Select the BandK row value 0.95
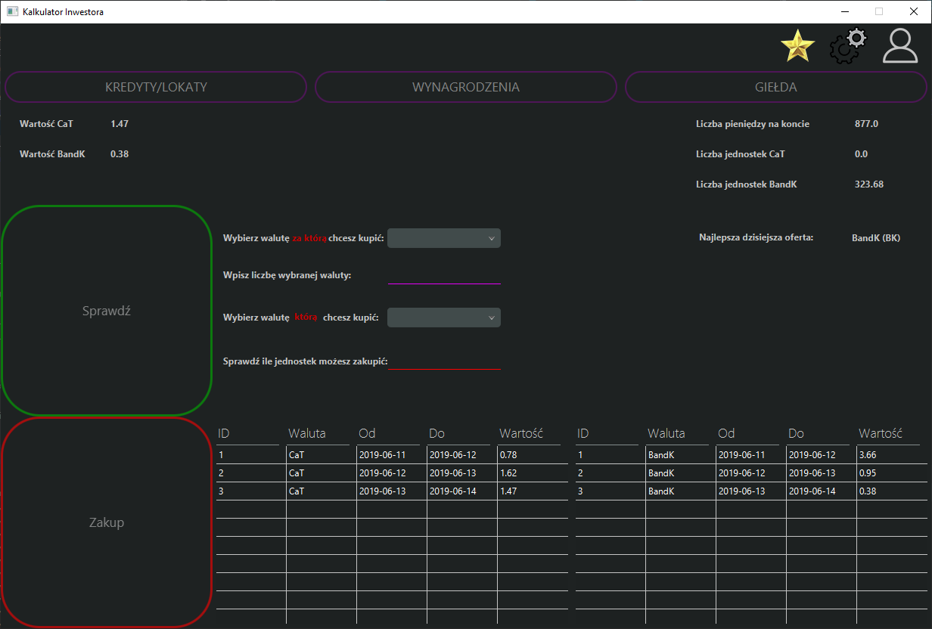This screenshot has width=932, height=629. [x=892, y=473]
